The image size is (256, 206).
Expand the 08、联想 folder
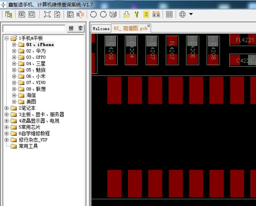click(x=14, y=89)
